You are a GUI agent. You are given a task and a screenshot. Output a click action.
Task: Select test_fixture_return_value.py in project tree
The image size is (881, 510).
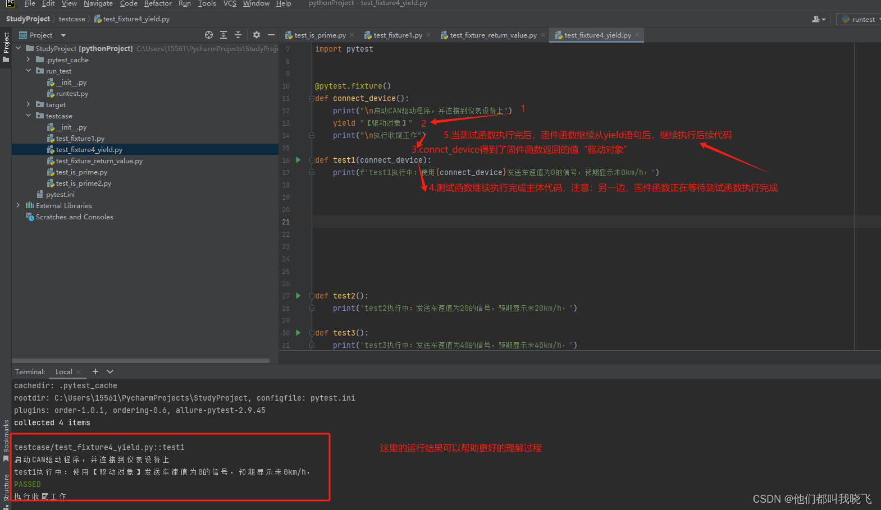tap(99, 161)
